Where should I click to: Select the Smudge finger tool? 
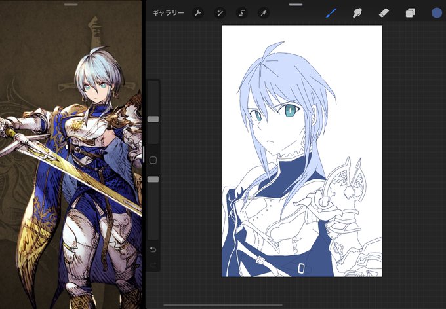pyautogui.click(x=357, y=13)
